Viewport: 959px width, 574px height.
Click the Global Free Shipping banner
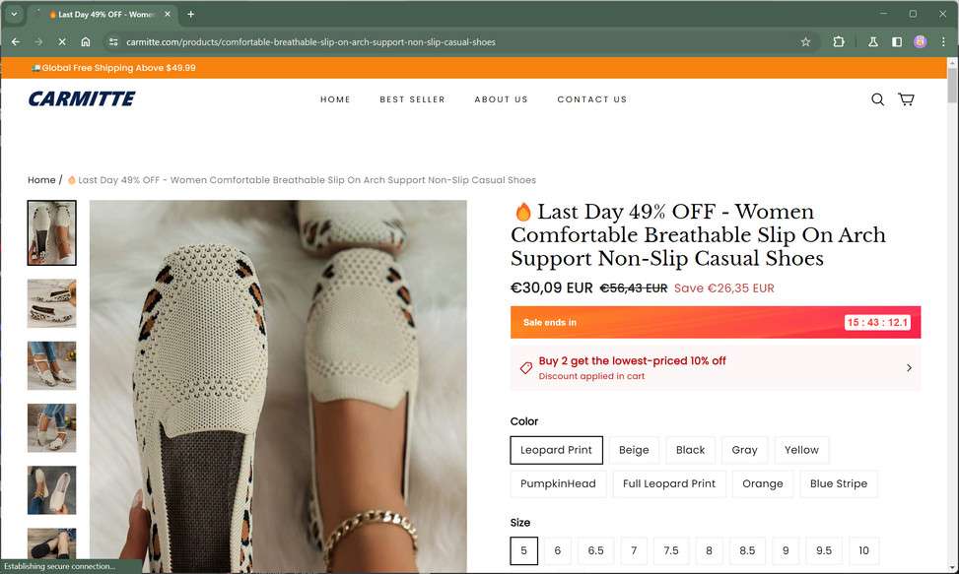(x=112, y=67)
